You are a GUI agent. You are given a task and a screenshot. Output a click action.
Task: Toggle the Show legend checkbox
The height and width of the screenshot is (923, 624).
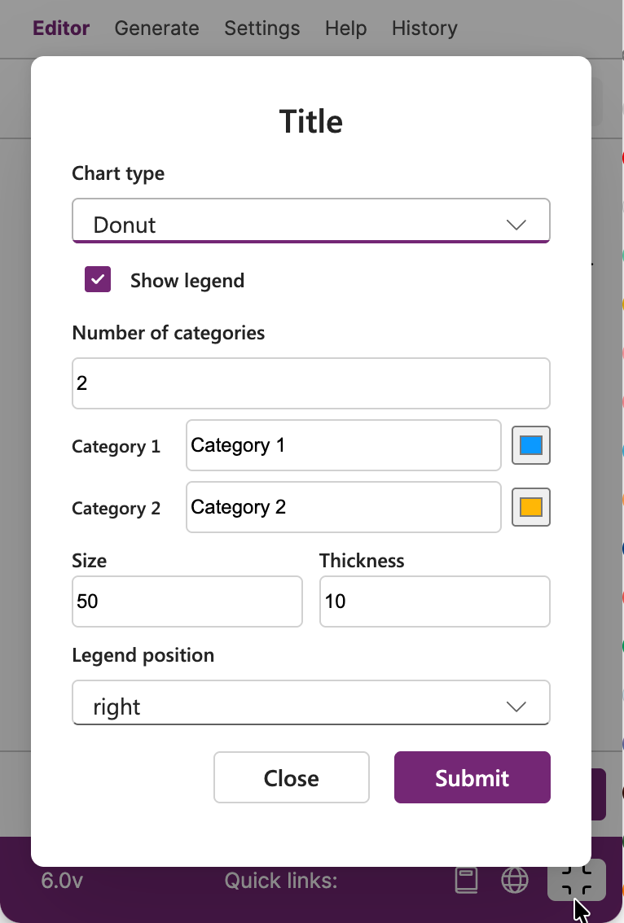coord(98,280)
